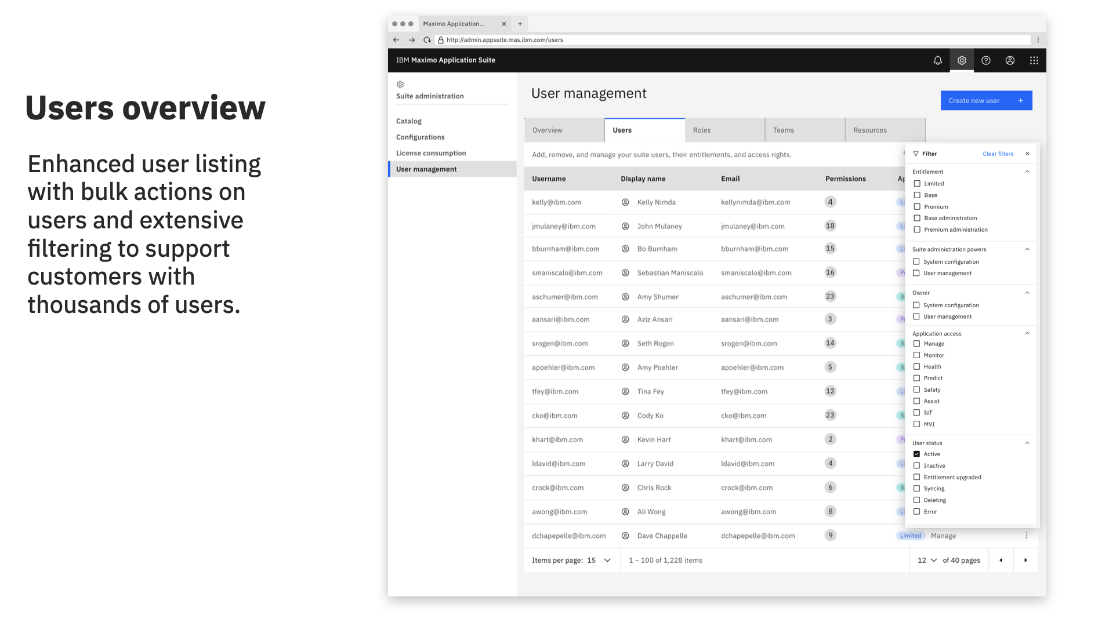1109x619 pixels.
Task: Check the Base administration filter
Action: point(917,218)
